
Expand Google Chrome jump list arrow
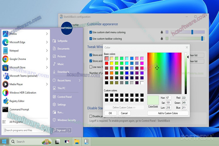coord(47,59)
